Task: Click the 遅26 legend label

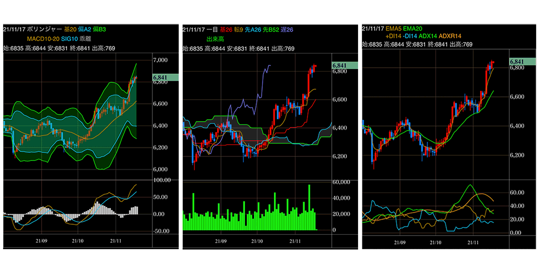Action: (x=287, y=30)
